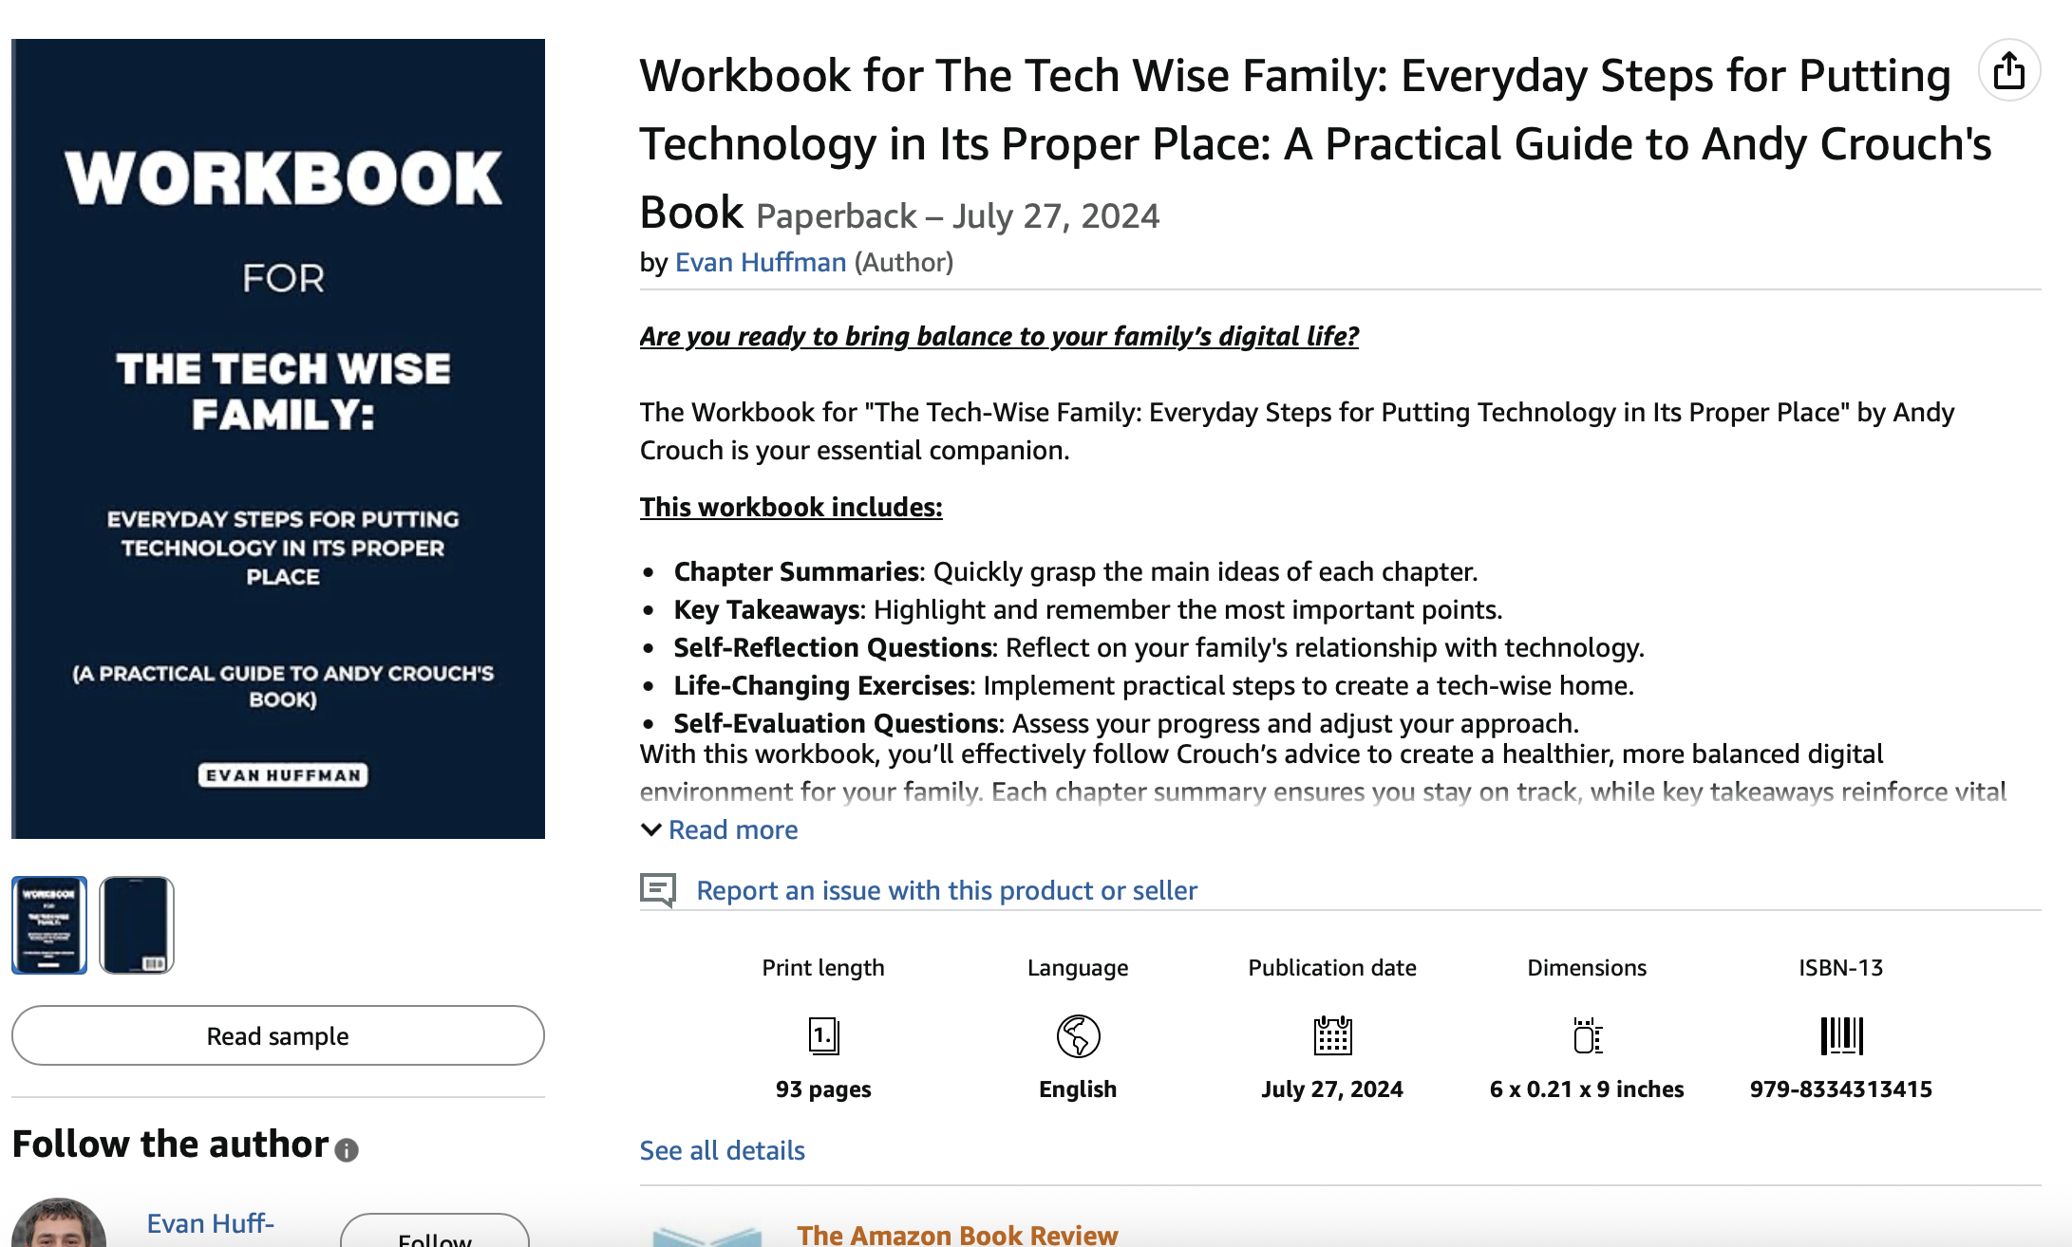
Task: Click the Read more chevron arrow
Action: point(651,830)
